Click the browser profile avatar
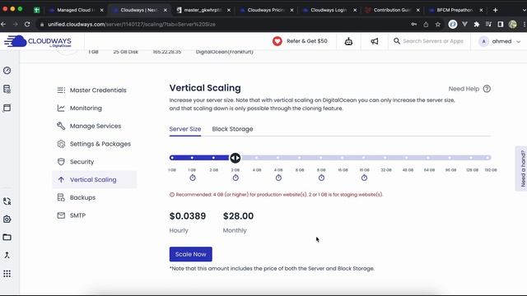Image resolution: width=527 pixels, height=296 pixels. click(512, 24)
